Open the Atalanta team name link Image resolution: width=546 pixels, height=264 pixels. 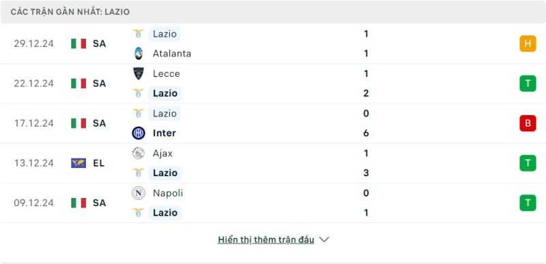[172, 54]
